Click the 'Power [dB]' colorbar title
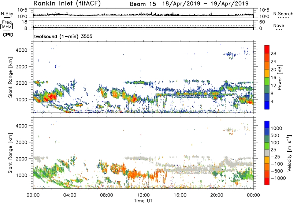This screenshot has width=293, height=203. click(x=279, y=77)
